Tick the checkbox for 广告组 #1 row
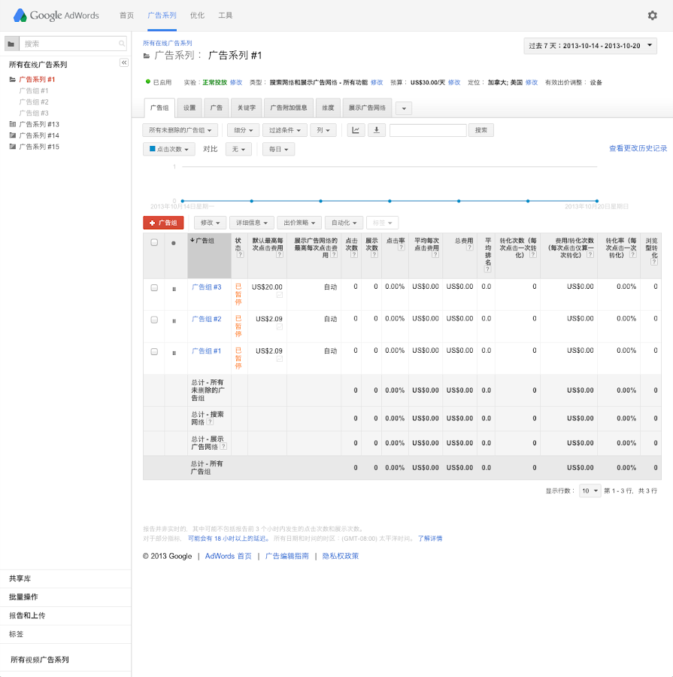Image resolution: width=673 pixels, height=677 pixels. coord(154,351)
